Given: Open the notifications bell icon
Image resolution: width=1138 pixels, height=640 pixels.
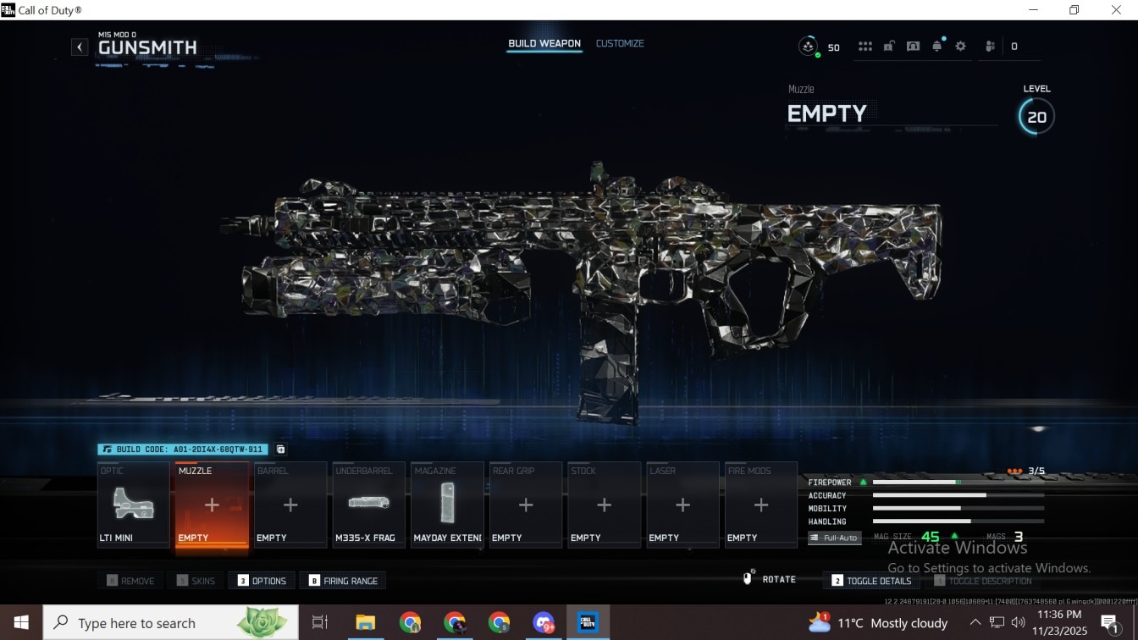Looking at the screenshot, I should coord(937,47).
